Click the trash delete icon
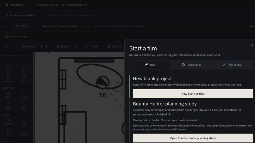The height and width of the screenshot is (143, 255). pyautogui.click(x=85, y=47)
